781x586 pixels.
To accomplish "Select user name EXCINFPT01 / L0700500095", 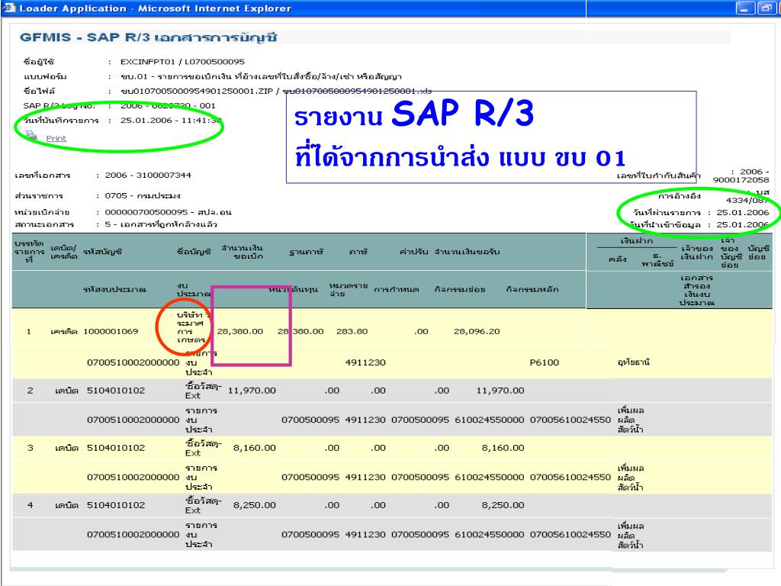I will (x=182, y=62).
